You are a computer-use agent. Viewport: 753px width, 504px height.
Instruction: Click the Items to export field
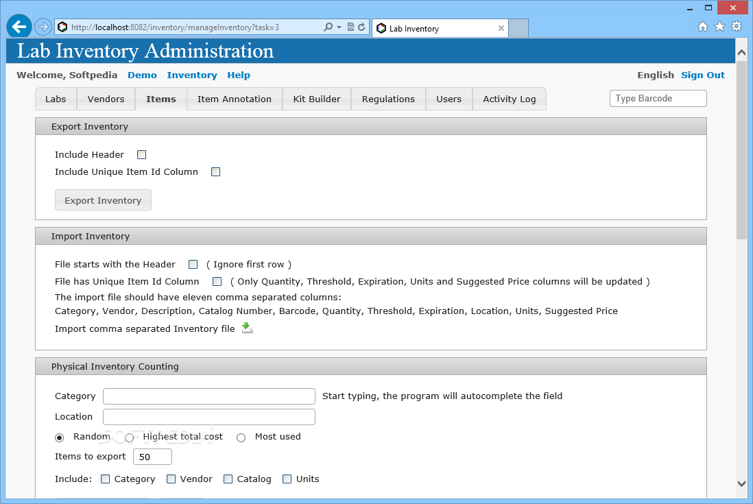point(152,457)
